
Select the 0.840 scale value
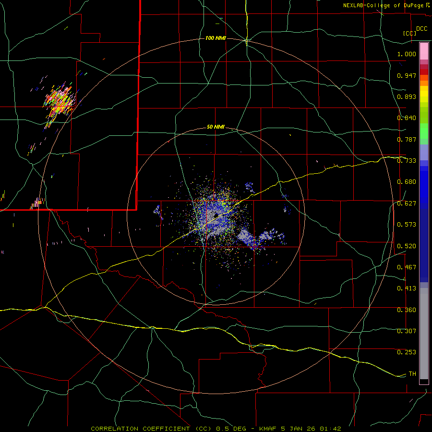coord(407,118)
